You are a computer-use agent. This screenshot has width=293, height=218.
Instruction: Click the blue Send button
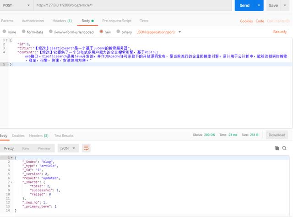click(x=244, y=5)
